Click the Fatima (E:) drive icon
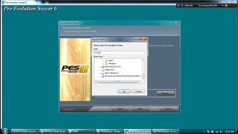 103,70
